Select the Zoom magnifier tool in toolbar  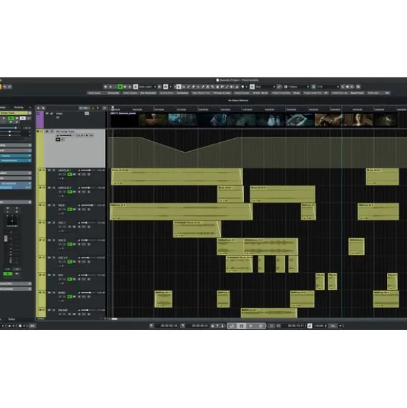click(212, 87)
